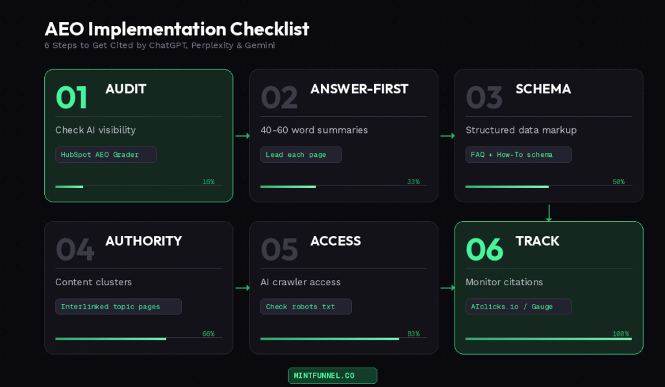Click arrow between Answer-First and Schema cards
The height and width of the screenshot is (387, 665).
pos(447,136)
